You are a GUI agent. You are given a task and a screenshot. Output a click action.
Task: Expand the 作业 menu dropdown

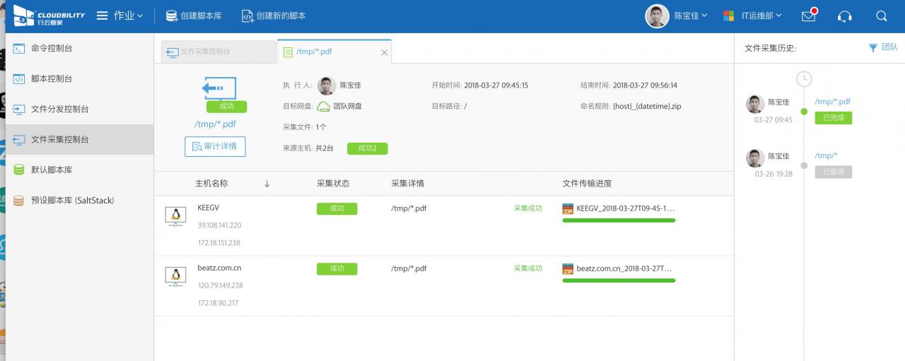pos(119,16)
